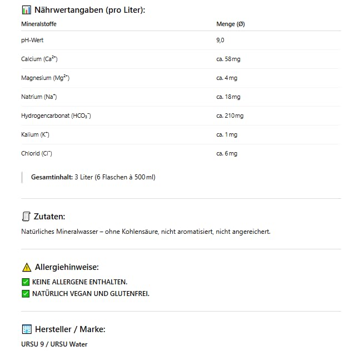Click the Magnesium value ca. 4 mg
The image size is (354, 351).
227,78
